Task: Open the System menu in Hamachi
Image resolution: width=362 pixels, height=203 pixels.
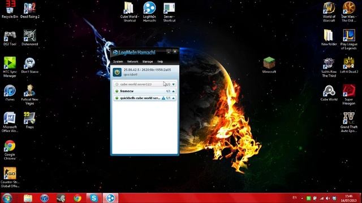Action: pyautogui.click(x=118, y=61)
